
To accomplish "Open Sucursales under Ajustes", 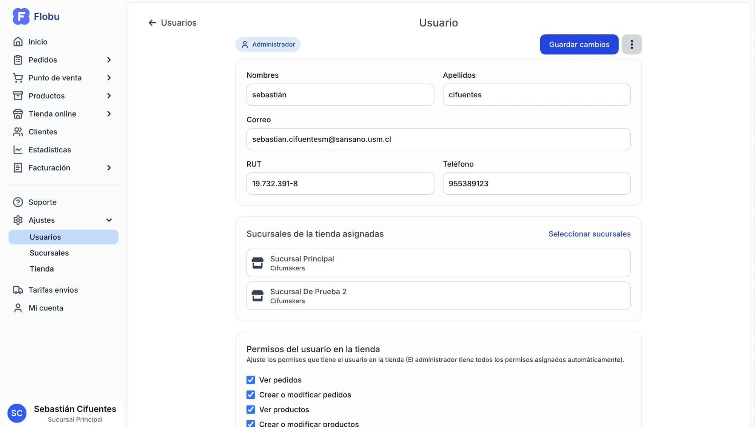I will pos(49,253).
